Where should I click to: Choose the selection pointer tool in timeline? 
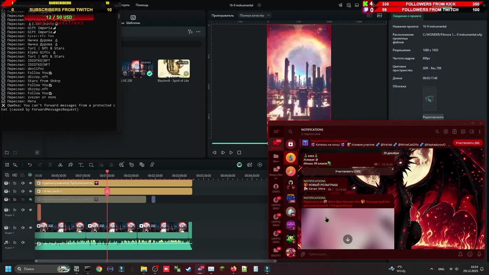tap(15, 165)
